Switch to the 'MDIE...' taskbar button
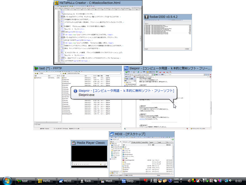This screenshot has height=185, width=246. click(67, 181)
